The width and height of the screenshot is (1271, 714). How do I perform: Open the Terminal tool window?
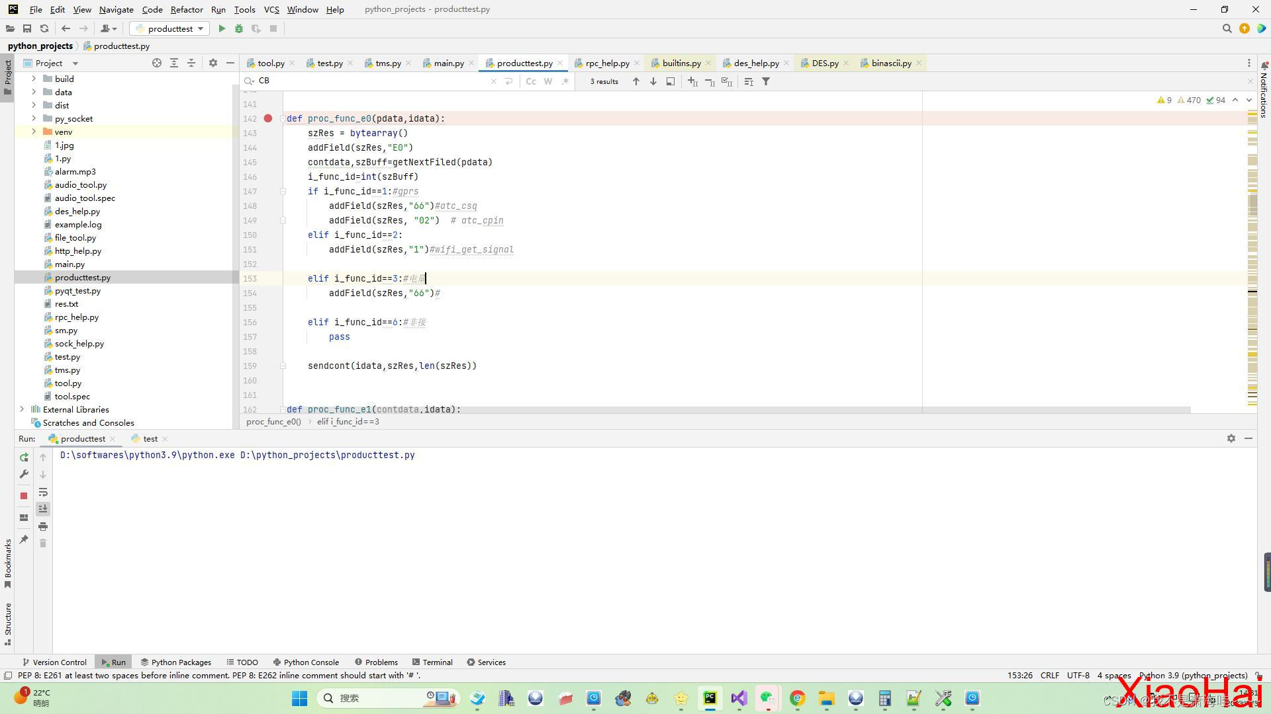tap(433, 662)
